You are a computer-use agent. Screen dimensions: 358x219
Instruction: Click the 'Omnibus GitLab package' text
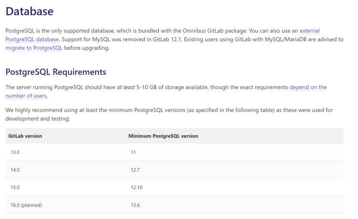coord(215,30)
